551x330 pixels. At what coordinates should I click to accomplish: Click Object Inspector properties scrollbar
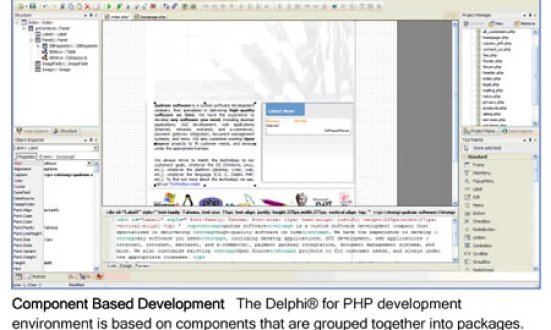(96, 216)
